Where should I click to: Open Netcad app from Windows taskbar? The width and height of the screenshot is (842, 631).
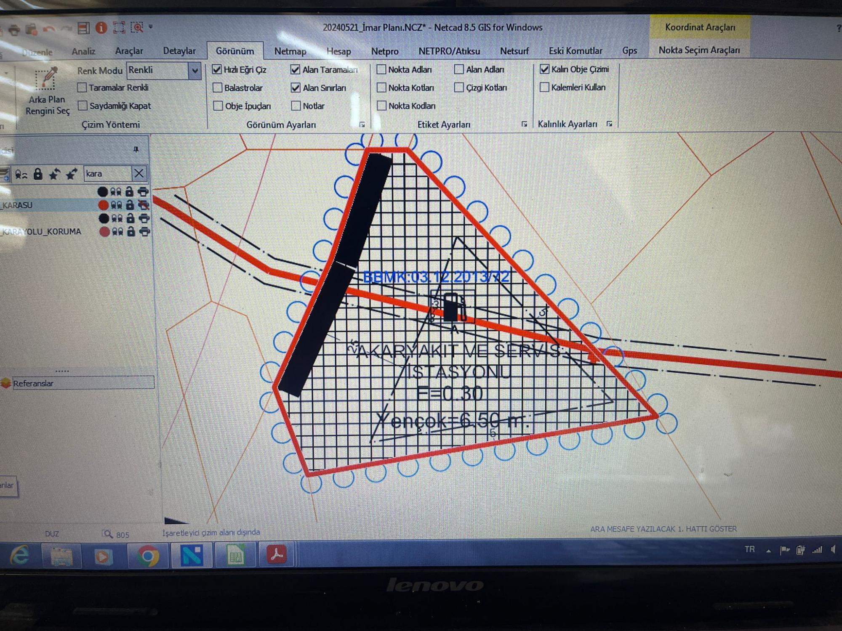(x=192, y=556)
